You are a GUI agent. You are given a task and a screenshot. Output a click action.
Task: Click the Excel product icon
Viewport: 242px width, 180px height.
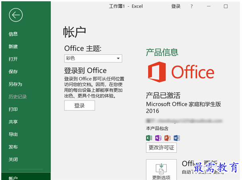tap(149, 138)
